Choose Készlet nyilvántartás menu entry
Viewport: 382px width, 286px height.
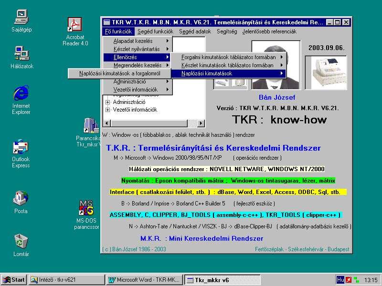[x=138, y=49]
